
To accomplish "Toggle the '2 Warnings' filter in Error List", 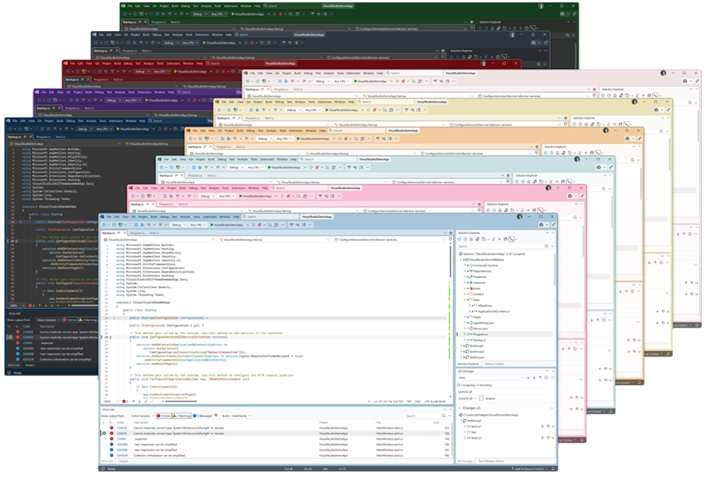I will 183,415.
